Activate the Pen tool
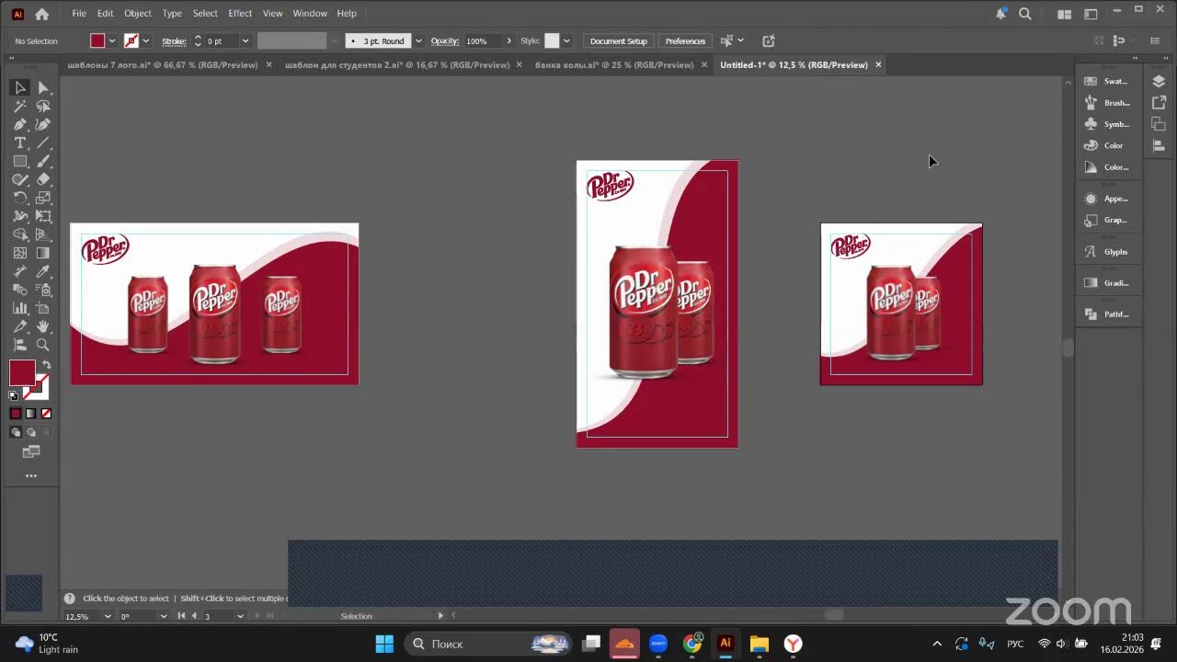1177x662 pixels. click(20, 125)
